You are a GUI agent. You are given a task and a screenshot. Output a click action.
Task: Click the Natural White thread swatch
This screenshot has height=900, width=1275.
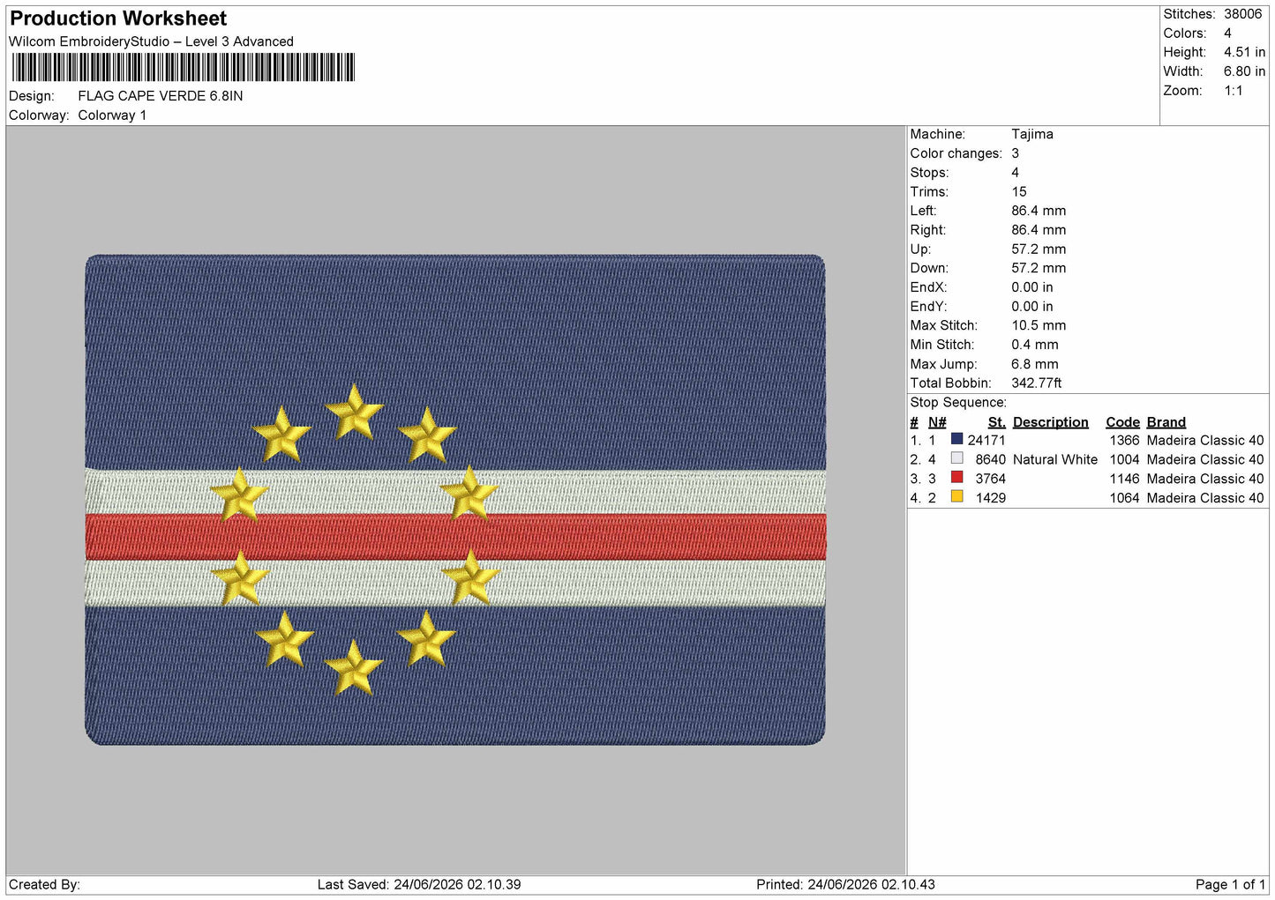(x=956, y=458)
